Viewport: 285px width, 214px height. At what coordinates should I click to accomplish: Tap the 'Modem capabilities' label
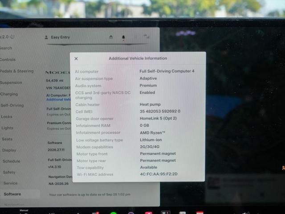click(95, 147)
